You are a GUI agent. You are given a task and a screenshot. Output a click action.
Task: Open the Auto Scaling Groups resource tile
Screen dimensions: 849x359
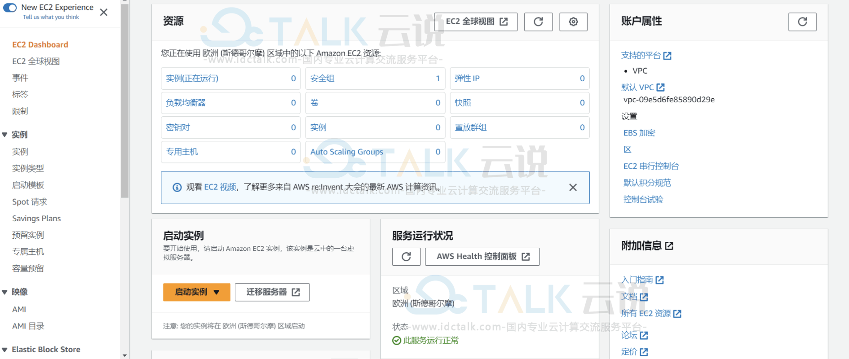(375, 152)
